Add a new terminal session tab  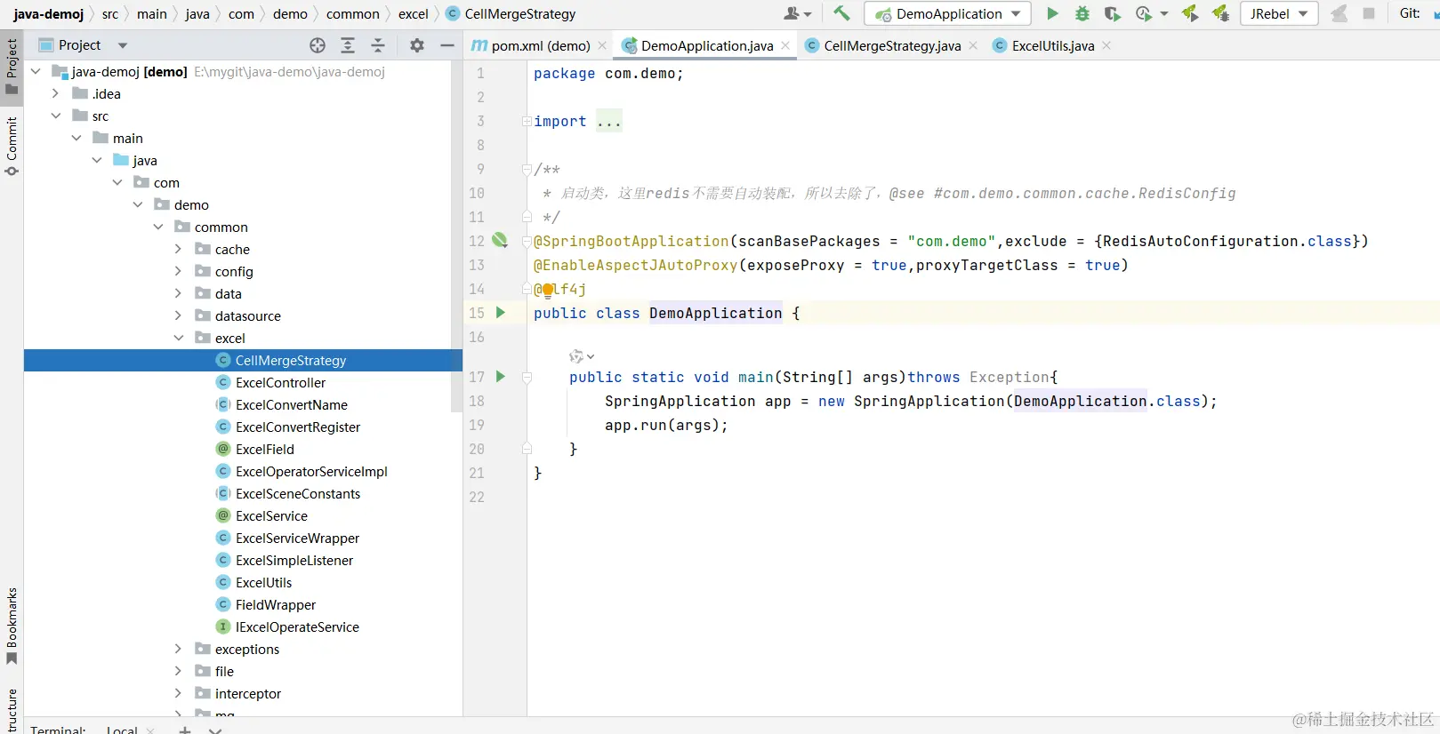pos(185,730)
